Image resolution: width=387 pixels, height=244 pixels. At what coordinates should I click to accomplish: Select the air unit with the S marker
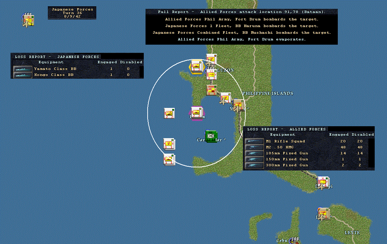click(x=169, y=144)
